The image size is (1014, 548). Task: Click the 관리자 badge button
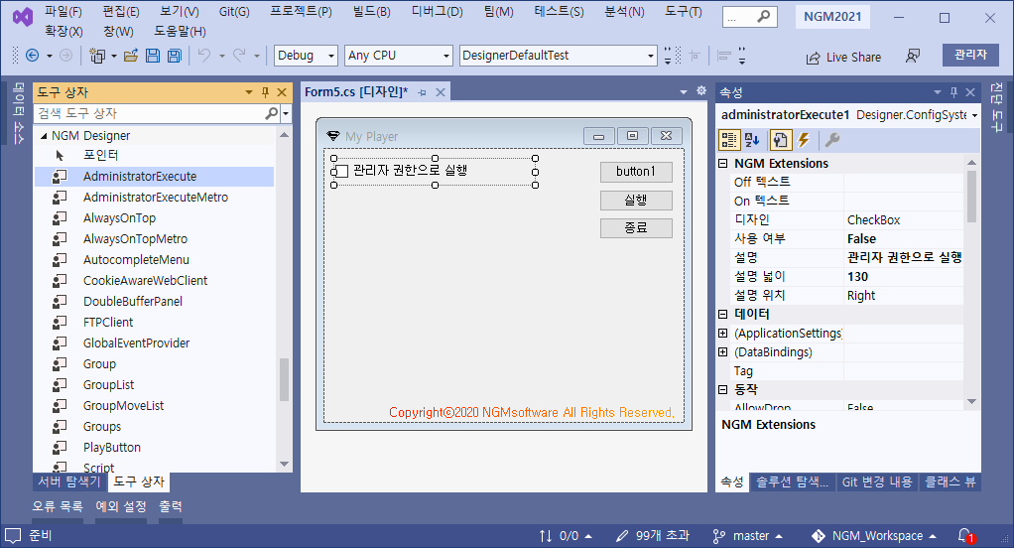(x=970, y=55)
